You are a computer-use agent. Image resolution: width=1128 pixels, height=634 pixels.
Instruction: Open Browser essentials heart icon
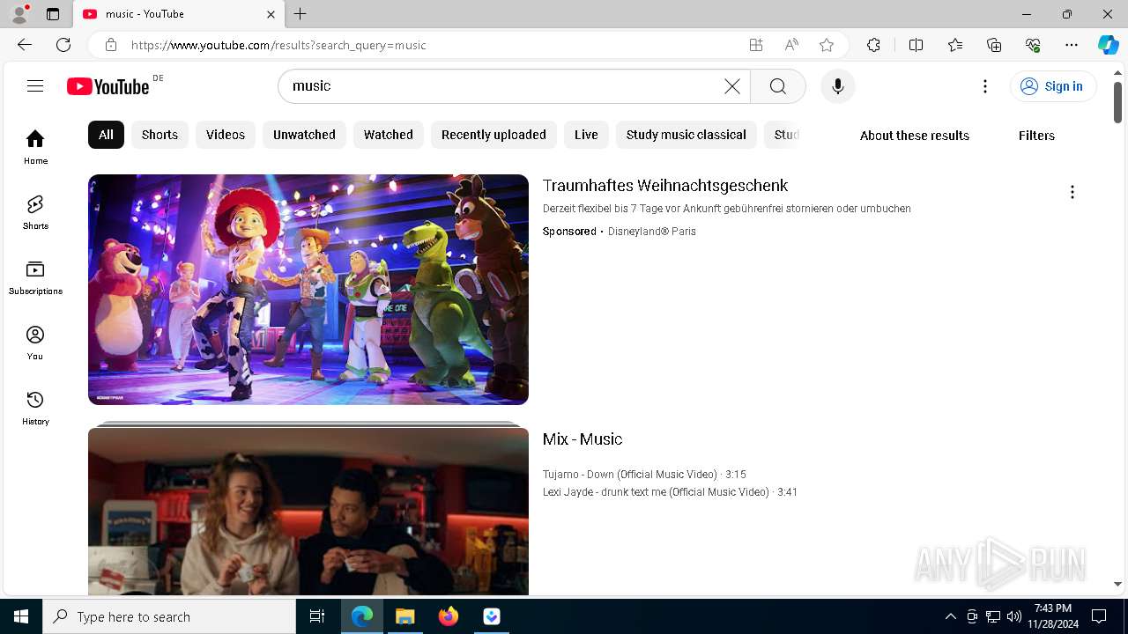(x=1033, y=45)
